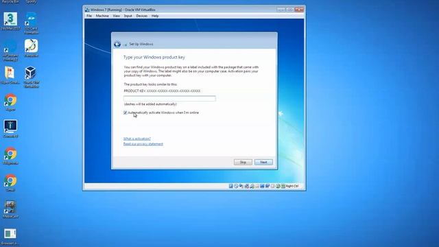Click the shared folders status icon
The height and width of the screenshot is (247, 439).
pos(257,186)
